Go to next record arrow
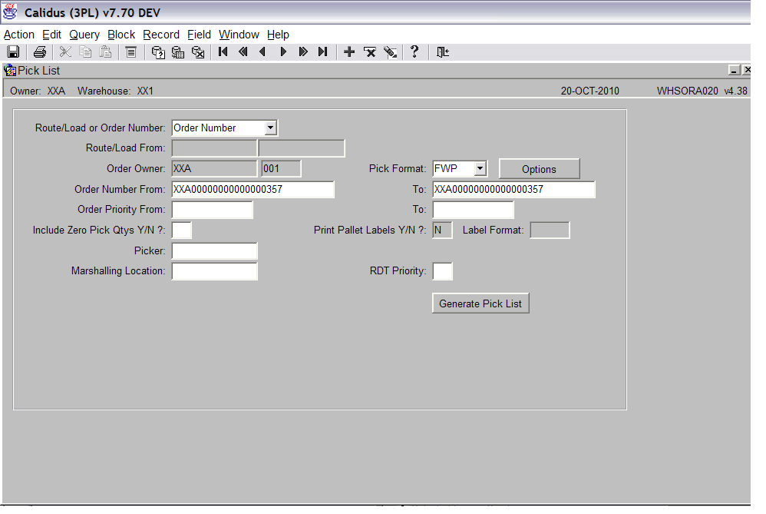The width and height of the screenshot is (766, 514). [283, 51]
